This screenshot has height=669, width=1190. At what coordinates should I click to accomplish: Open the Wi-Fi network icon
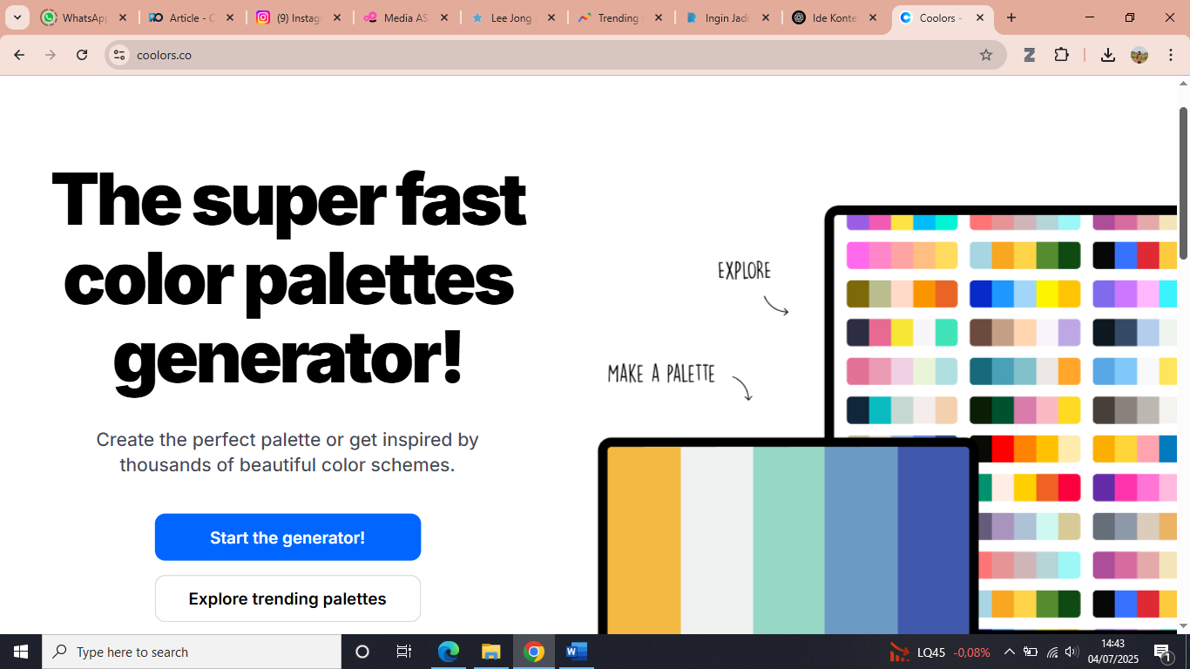(1051, 652)
